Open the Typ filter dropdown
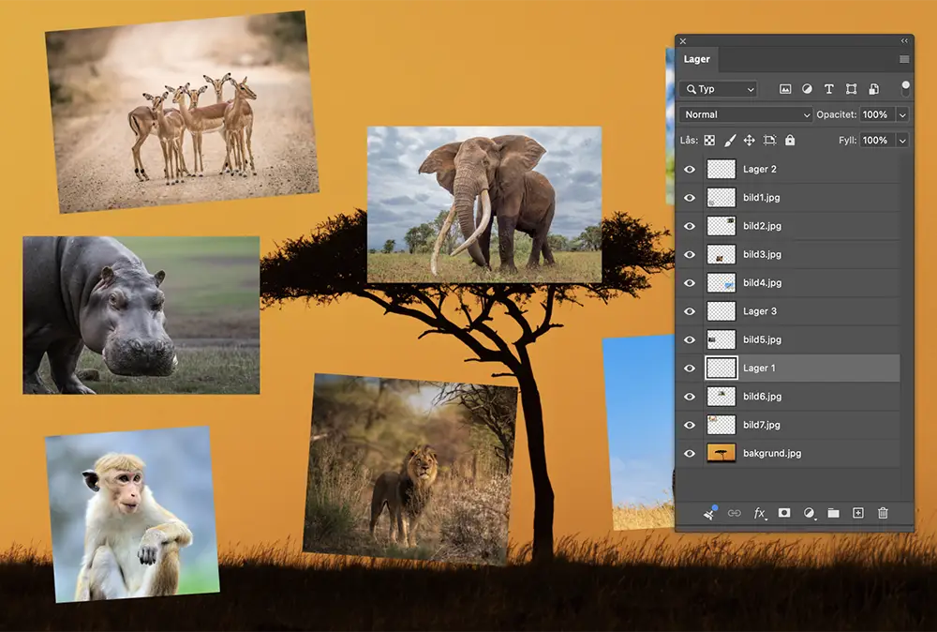 pos(718,89)
